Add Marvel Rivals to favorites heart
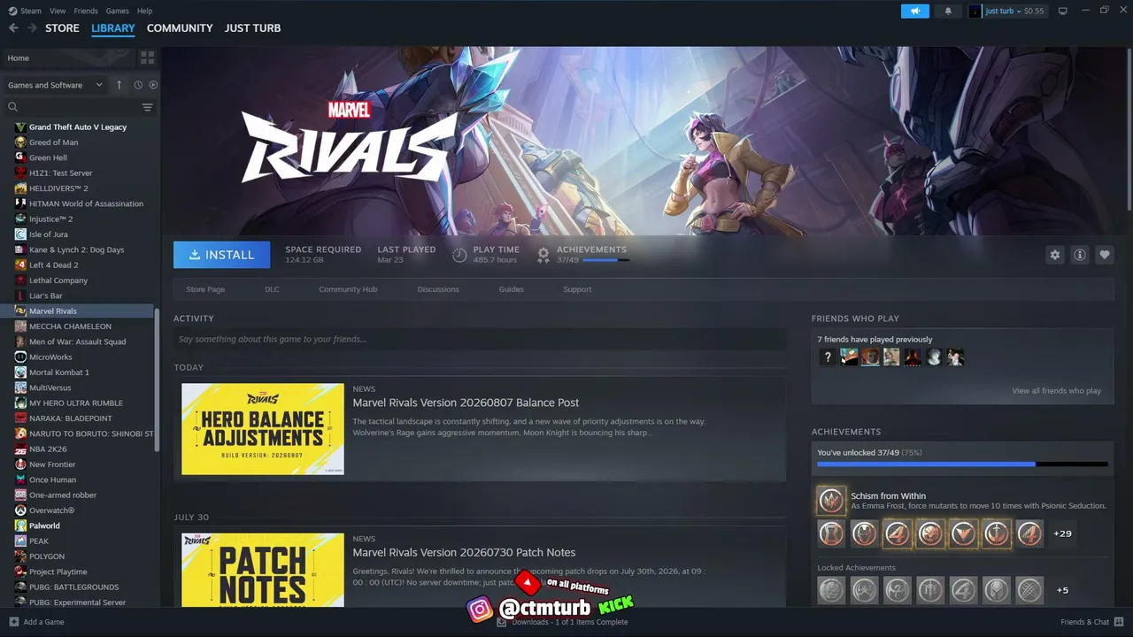 click(1105, 255)
